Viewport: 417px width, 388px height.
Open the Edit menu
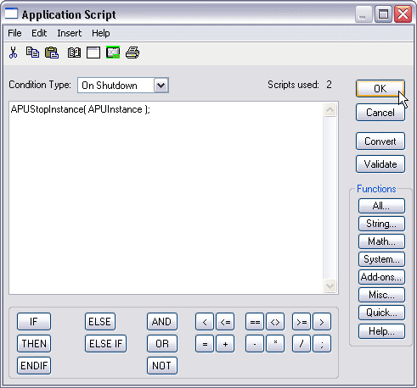(x=39, y=33)
